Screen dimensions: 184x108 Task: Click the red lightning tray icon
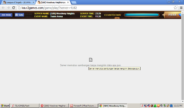[x=142, y=106]
